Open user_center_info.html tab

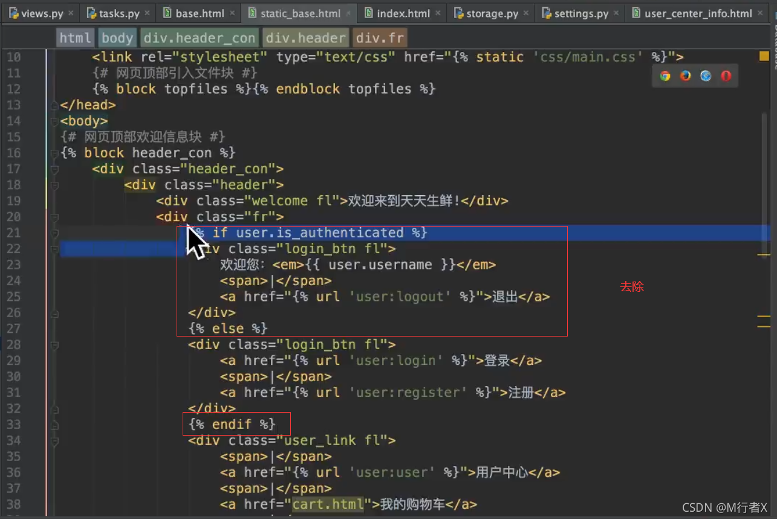point(698,13)
